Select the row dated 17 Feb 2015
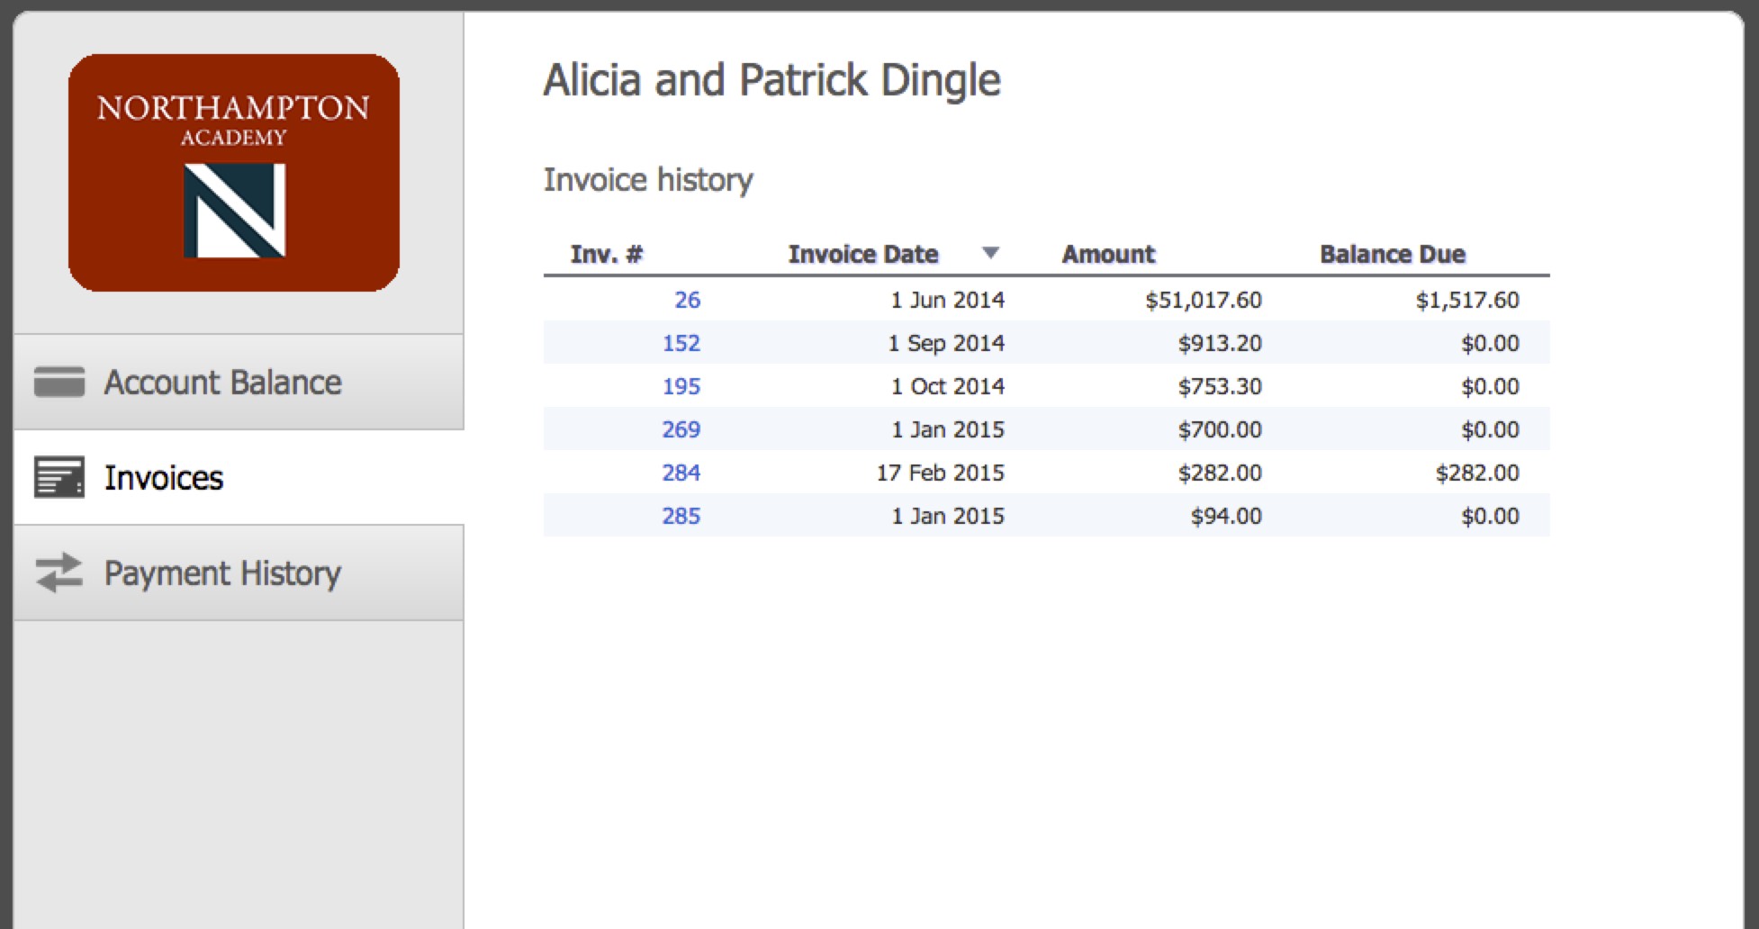The height and width of the screenshot is (929, 1759). pos(940,473)
